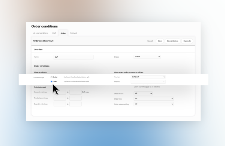Click 'What orders and customers to validate' heading

click(129, 73)
